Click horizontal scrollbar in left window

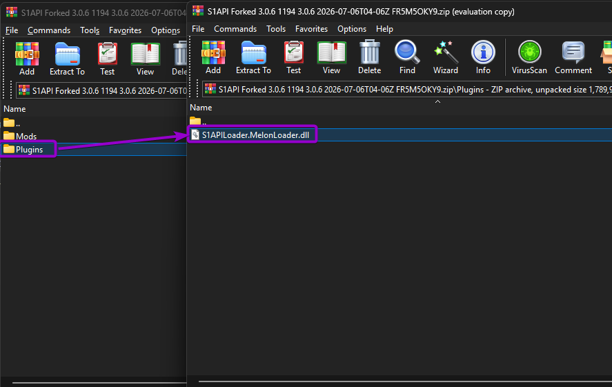tap(99, 383)
